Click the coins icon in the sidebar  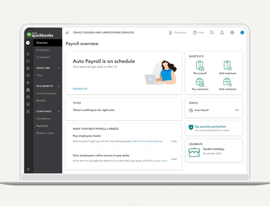coord(28,75)
